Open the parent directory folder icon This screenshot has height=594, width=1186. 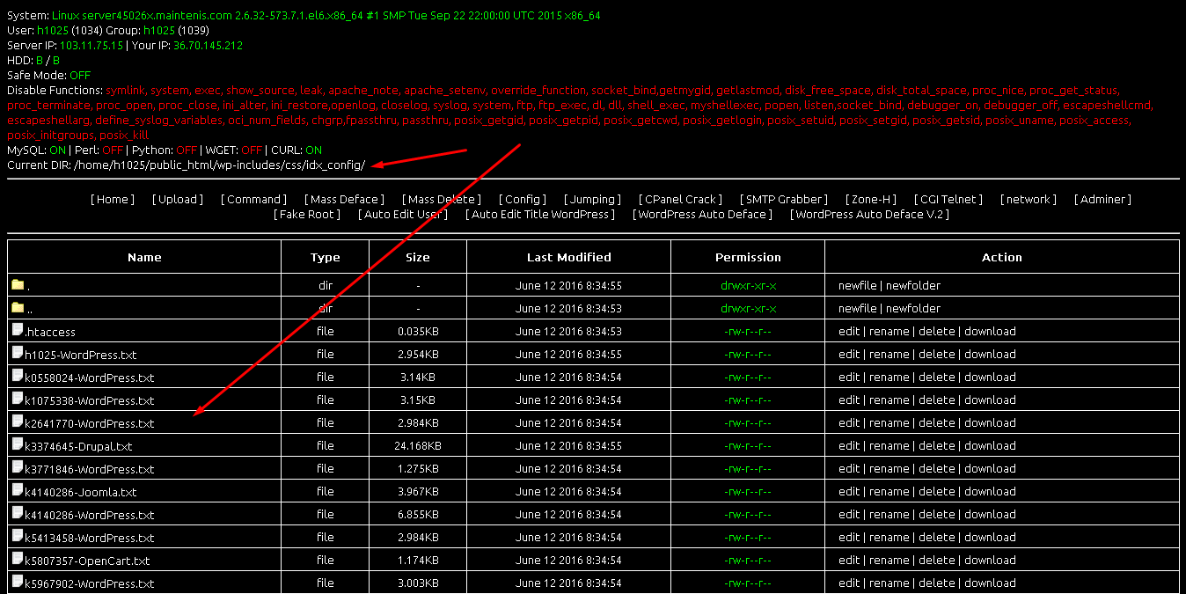pyautogui.click(x=18, y=308)
